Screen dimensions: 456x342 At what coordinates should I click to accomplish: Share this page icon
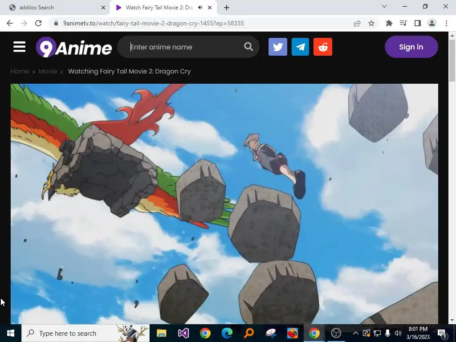click(357, 23)
